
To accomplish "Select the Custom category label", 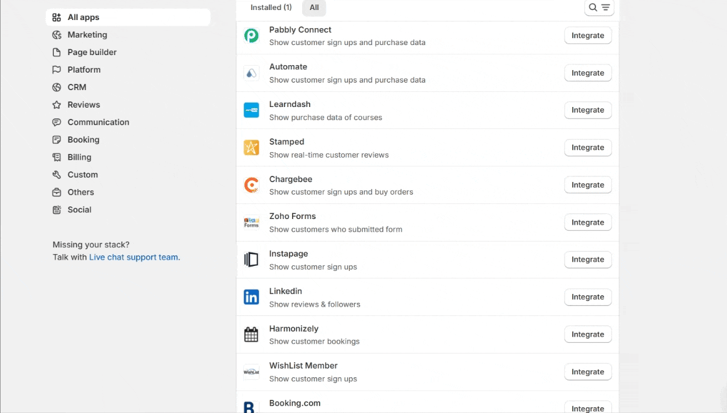I will [83, 175].
